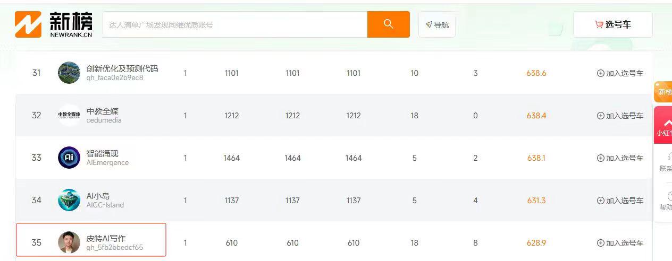Click the index score 631.3
This screenshot has height=261, width=672.
[x=536, y=201]
